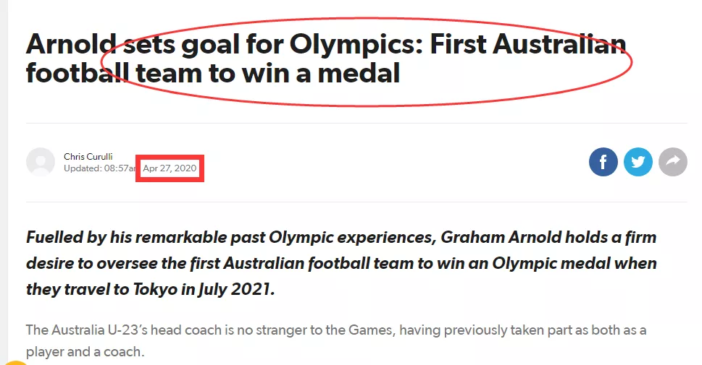Click the author avatar placeholder
Viewport: 702px width, 365px height.
[41, 162]
